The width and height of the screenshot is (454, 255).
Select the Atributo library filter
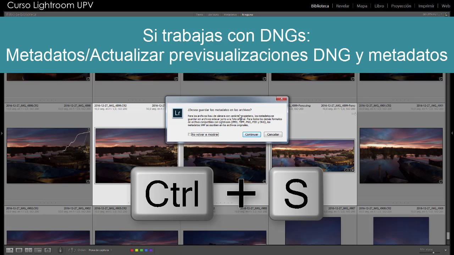pos(214,15)
